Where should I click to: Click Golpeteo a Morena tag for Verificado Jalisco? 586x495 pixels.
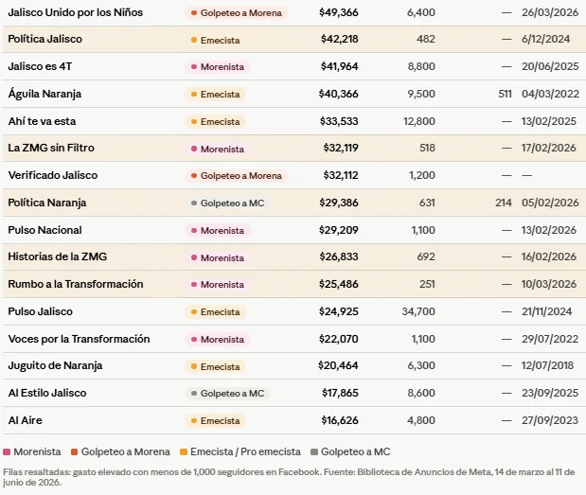237,176
